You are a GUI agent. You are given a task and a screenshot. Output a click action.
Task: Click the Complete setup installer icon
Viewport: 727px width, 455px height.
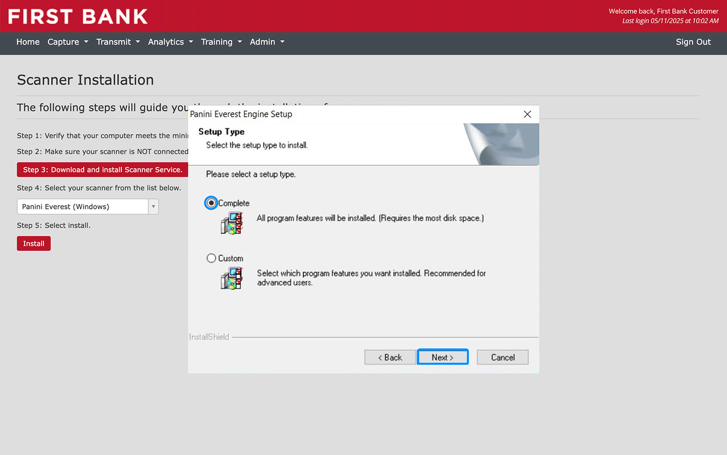[x=232, y=223]
